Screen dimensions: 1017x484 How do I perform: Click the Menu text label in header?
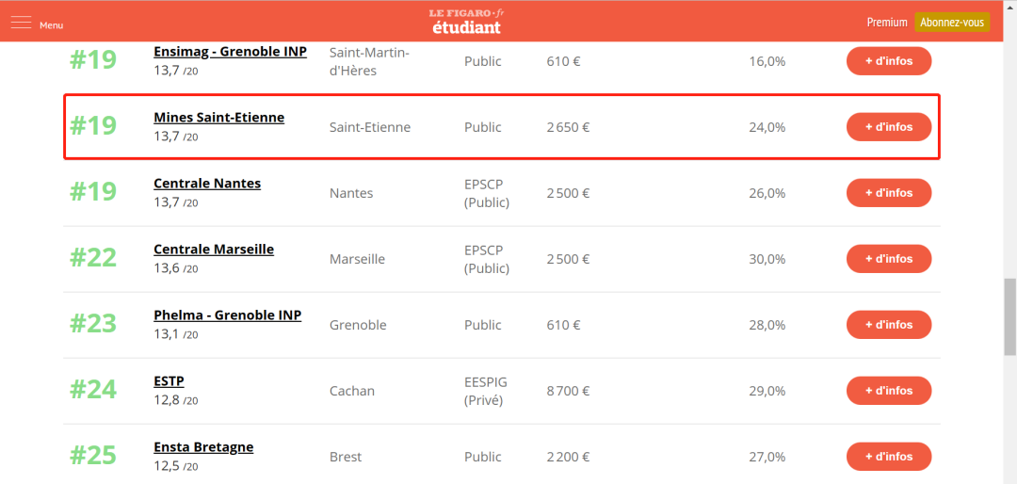51,25
